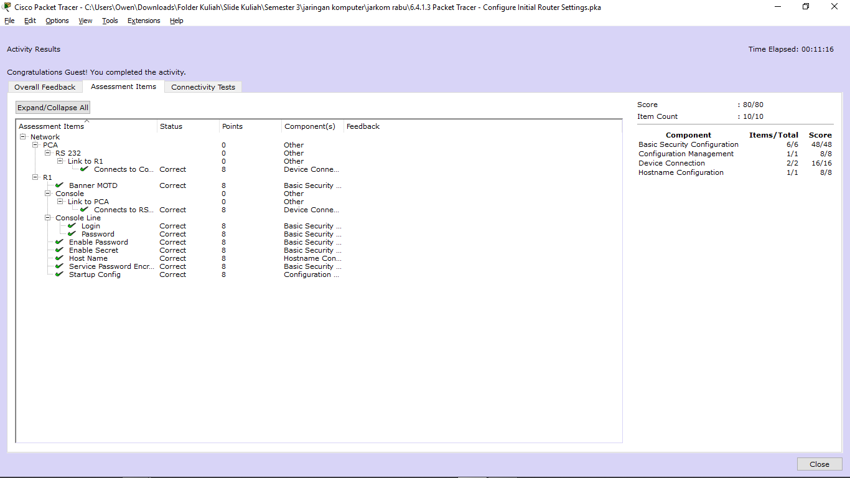Screen dimensions: 850x478
Task: Open the File menu
Action: 9,21
